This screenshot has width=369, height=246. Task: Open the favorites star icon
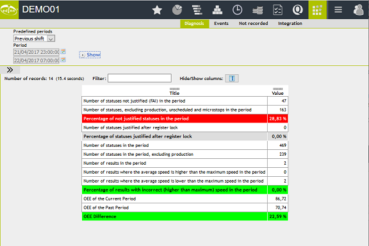[x=157, y=10]
